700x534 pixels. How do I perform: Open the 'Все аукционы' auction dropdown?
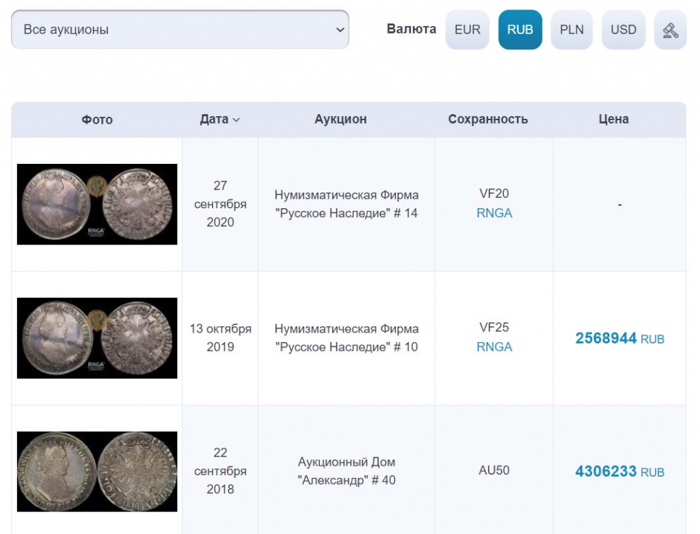[180, 30]
